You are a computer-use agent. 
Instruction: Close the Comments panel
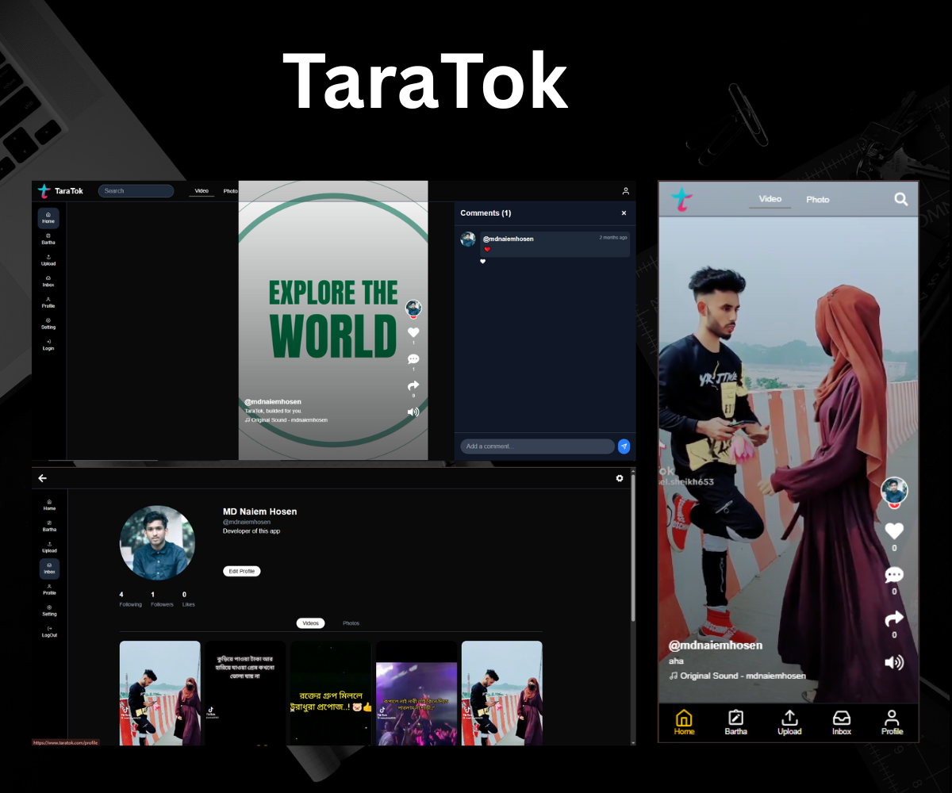[624, 213]
